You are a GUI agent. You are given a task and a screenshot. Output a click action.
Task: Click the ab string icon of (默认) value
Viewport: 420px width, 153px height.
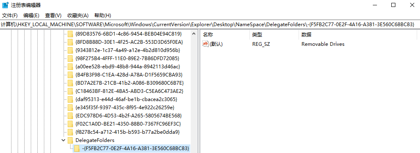[x=205, y=44]
